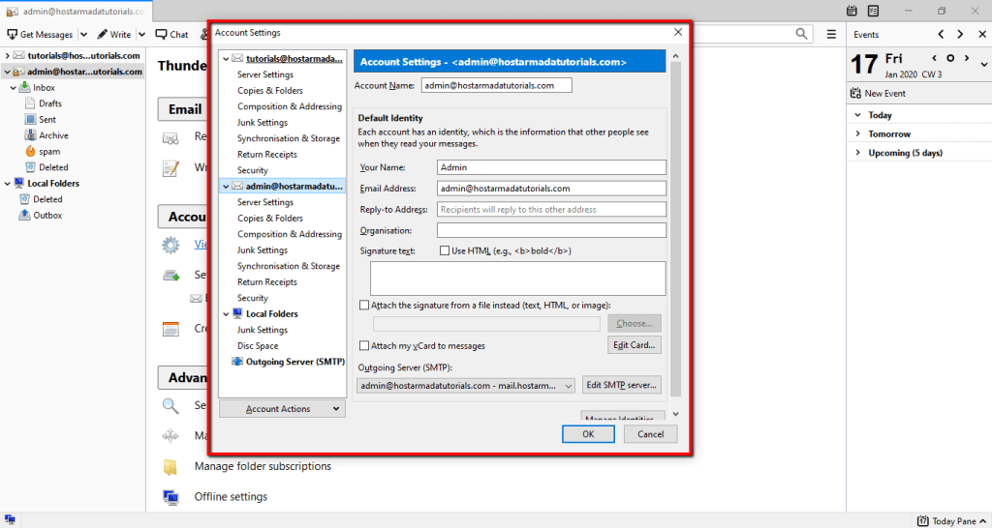Viewport: 992px width, 528px height.
Task: Click the Your Name input field
Action: [x=551, y=167]
